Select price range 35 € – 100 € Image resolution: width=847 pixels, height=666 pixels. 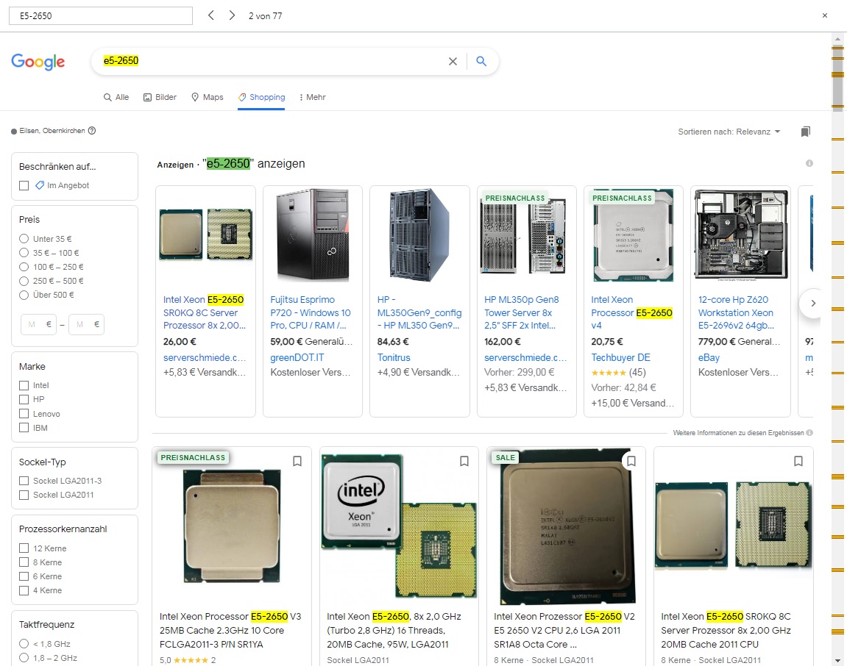click(x=24, y=253)
